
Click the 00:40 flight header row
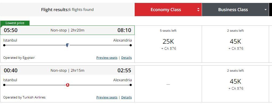coord(67,70)
